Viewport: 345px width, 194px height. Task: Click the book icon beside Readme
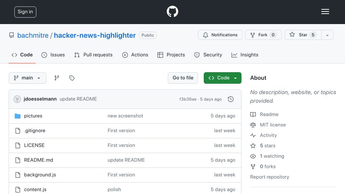[253, 114]
